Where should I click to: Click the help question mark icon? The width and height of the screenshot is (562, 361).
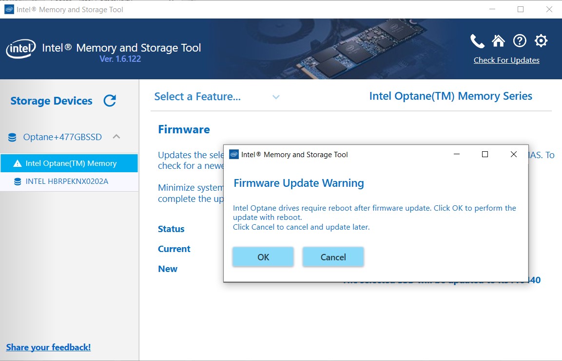pyautogui.click(x=520, y=41)
